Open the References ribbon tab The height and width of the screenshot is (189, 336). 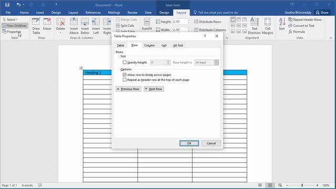93,13
